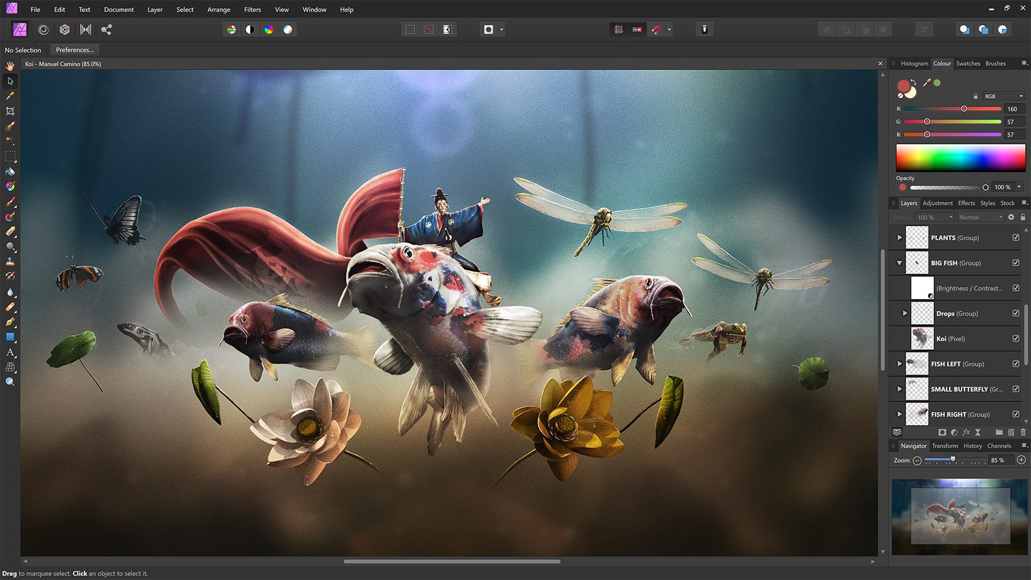
Task: Hide the PLANTS group layer
Action: [1016, 238]
